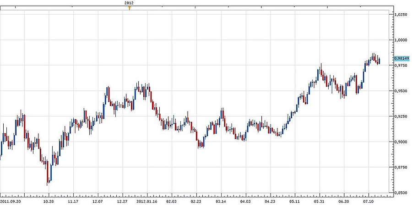
Task: Select the 10.28 date on time axis
Action: click(49, 200)
